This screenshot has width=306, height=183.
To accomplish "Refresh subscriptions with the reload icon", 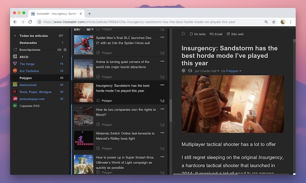I will (x=15, y=50).
